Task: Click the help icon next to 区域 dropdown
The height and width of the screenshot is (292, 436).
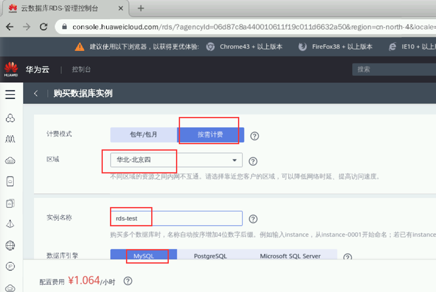Action: click(253, 161)
